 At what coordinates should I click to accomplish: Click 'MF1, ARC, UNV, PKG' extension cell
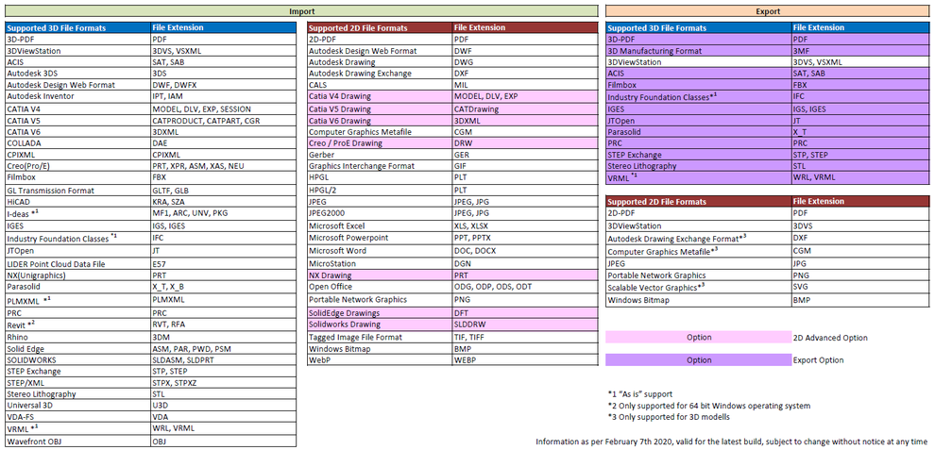click(223, 213)
